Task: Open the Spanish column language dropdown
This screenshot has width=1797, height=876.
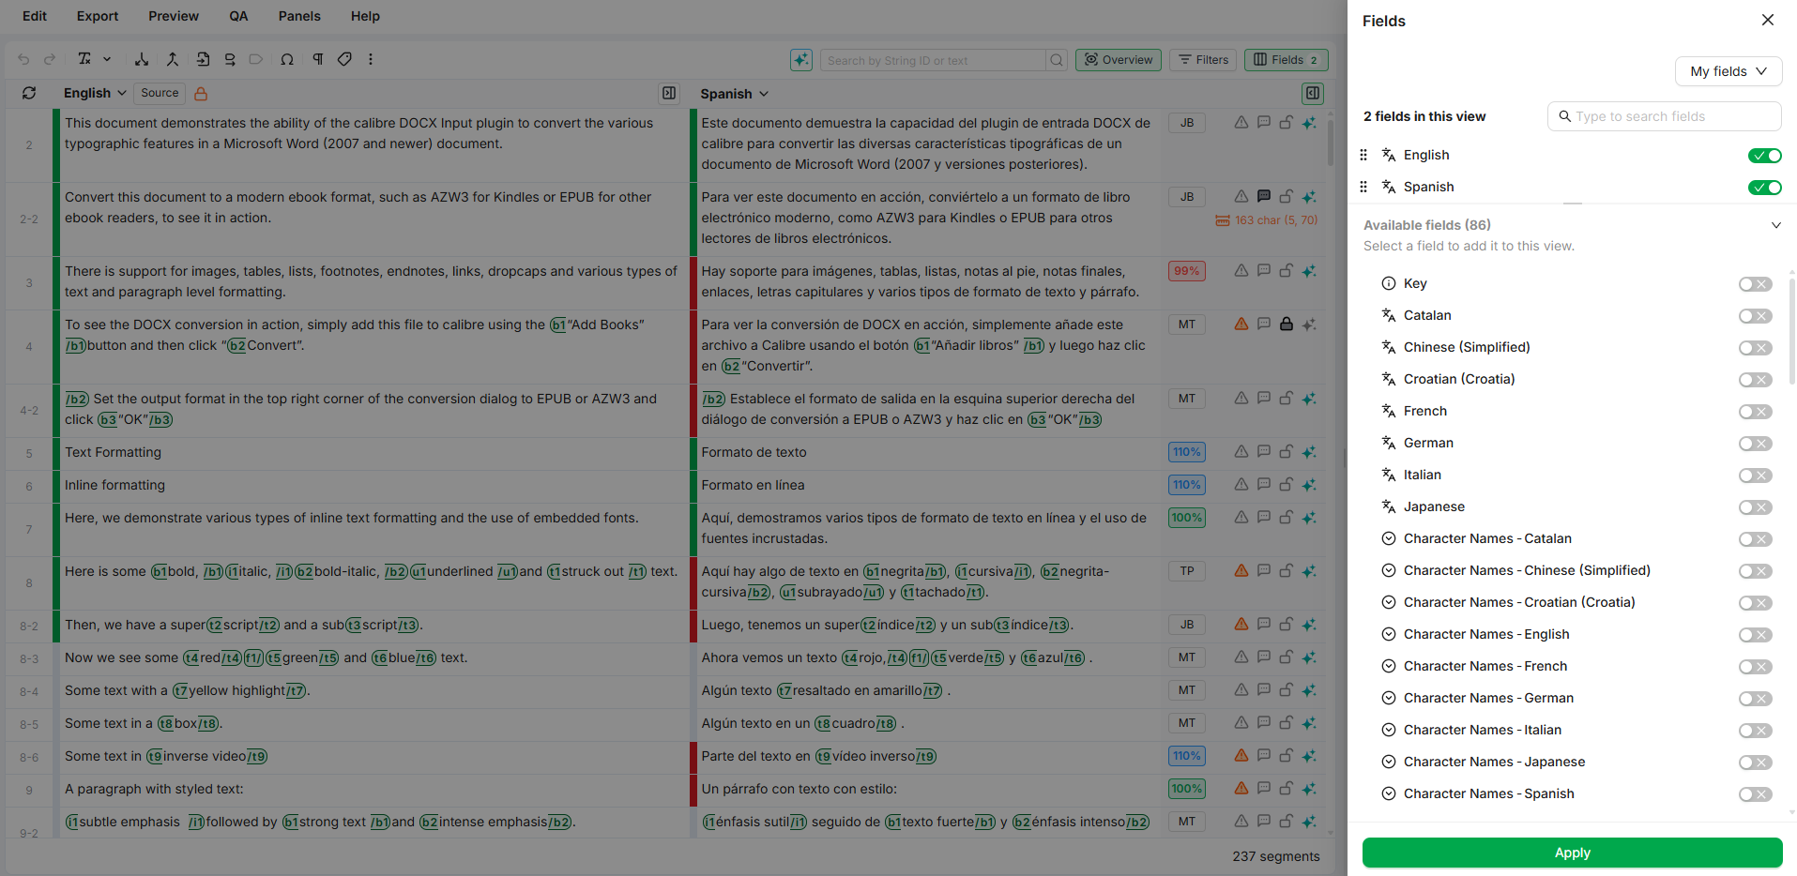Action: (735, 94)
